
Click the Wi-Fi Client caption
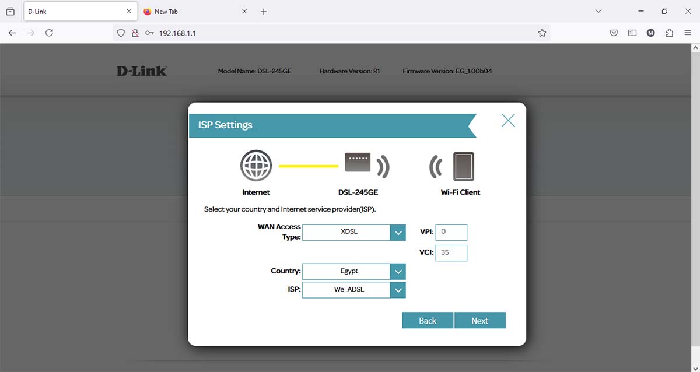point(460,192)
